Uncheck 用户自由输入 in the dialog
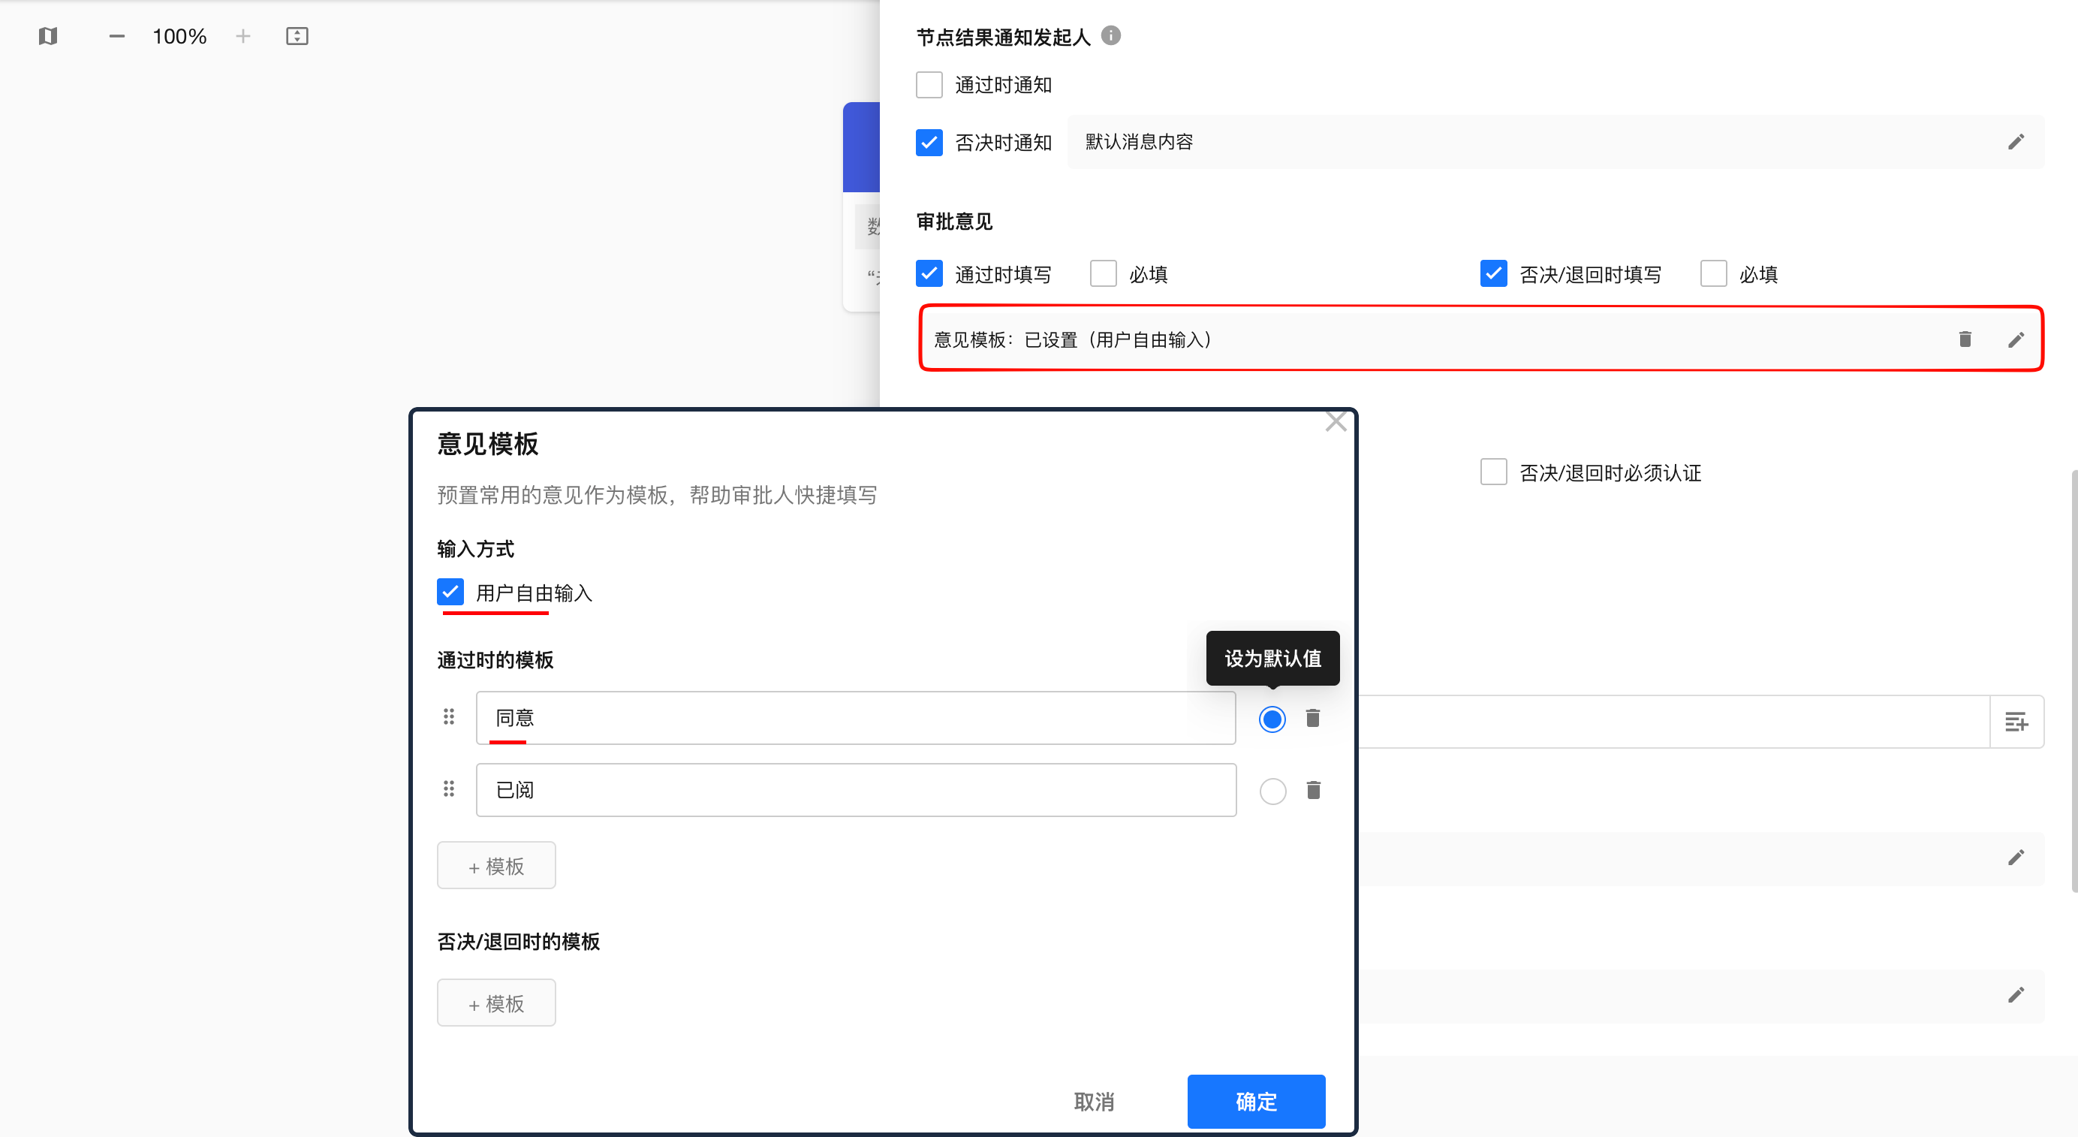Image resolution: width=2078 pixels, height=1137 pixels. click(x=450, y=593)
